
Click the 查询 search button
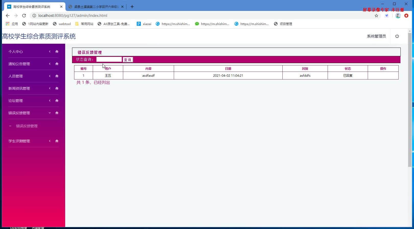[128, 60]
